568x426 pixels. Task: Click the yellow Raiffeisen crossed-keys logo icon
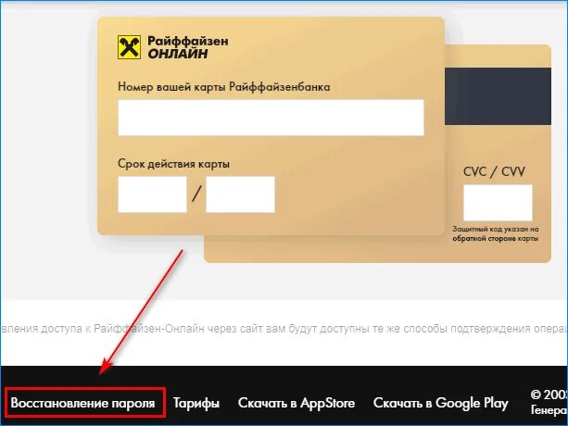click(x=129, y=47)
